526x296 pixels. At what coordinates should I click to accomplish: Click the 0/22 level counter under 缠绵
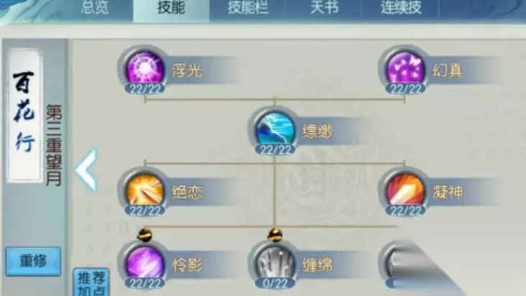point(275,283)
